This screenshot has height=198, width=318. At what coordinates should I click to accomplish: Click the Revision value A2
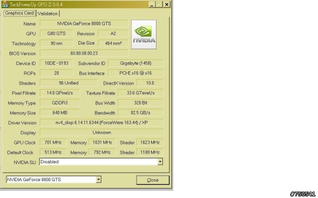point(113,34)
